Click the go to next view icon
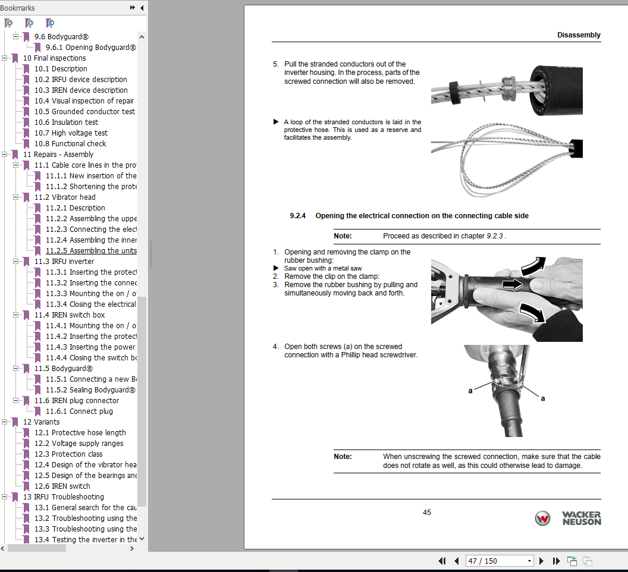The image size is (628, 572). coord(587,561)
